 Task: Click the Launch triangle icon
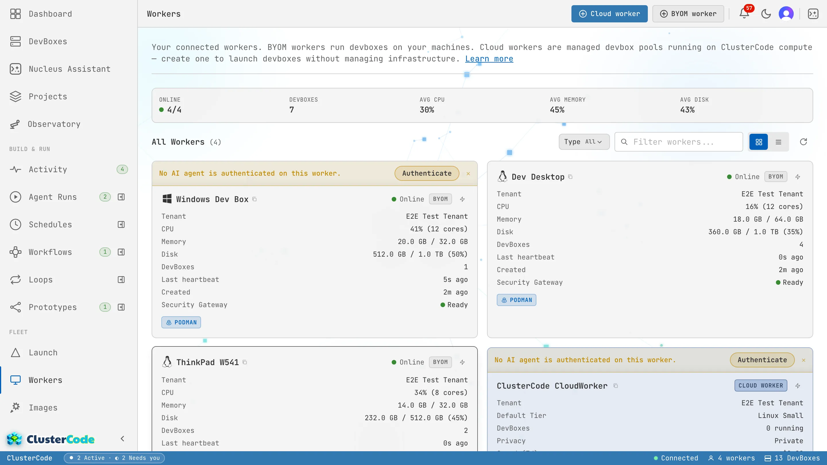pyautogui.click(x=16, y=353)
